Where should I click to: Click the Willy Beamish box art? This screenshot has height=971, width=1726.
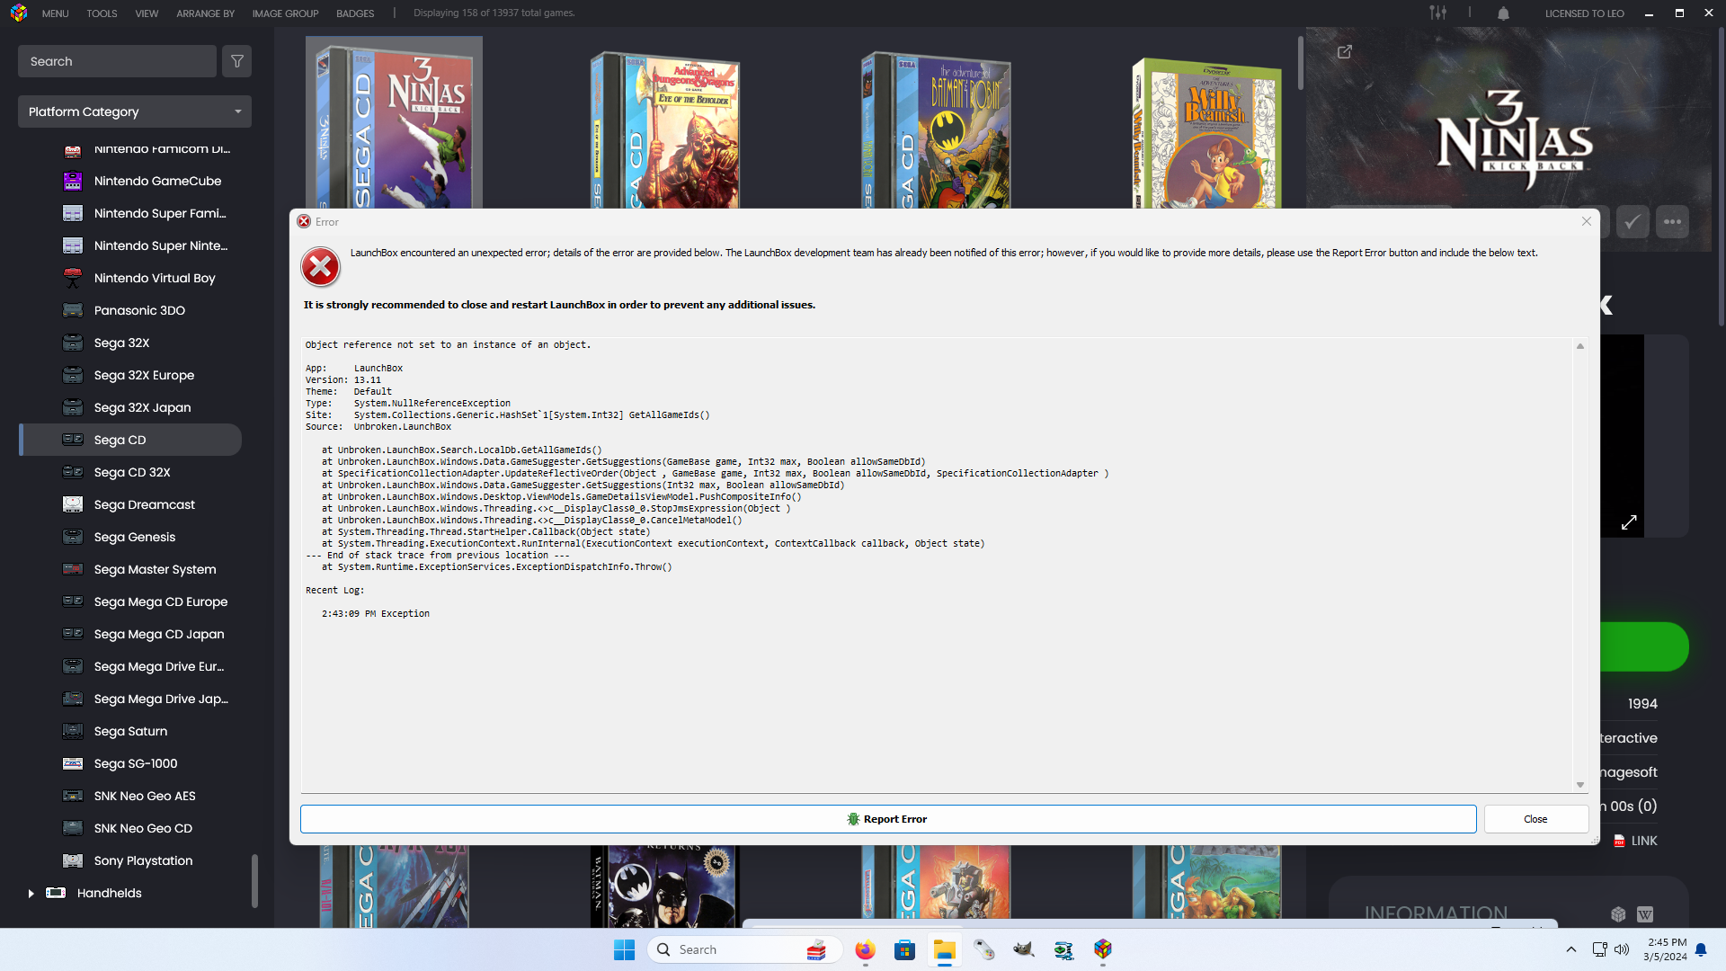click(x=1206, y=134)
